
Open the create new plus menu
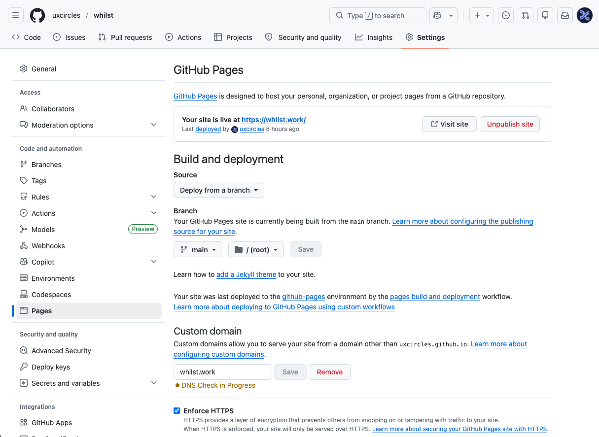click(482, 15)
